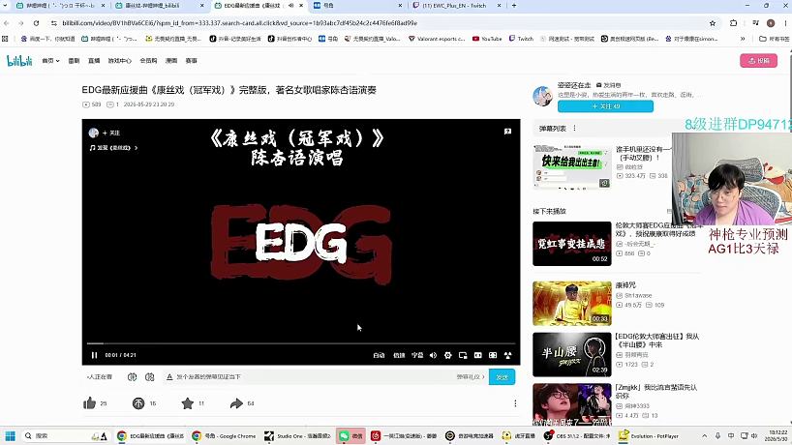Toggle danmaku display switch
The width and height of the screenshot is (792, 445).
133,377
